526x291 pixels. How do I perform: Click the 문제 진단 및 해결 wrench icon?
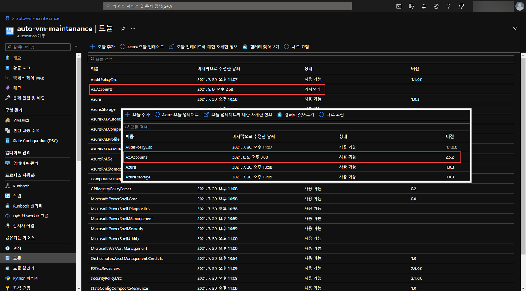[x=8, y=98]
